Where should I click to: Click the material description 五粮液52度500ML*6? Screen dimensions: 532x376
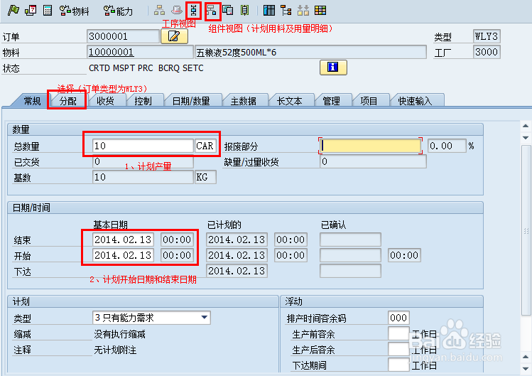pyautogui.click(x=310, y=52)
